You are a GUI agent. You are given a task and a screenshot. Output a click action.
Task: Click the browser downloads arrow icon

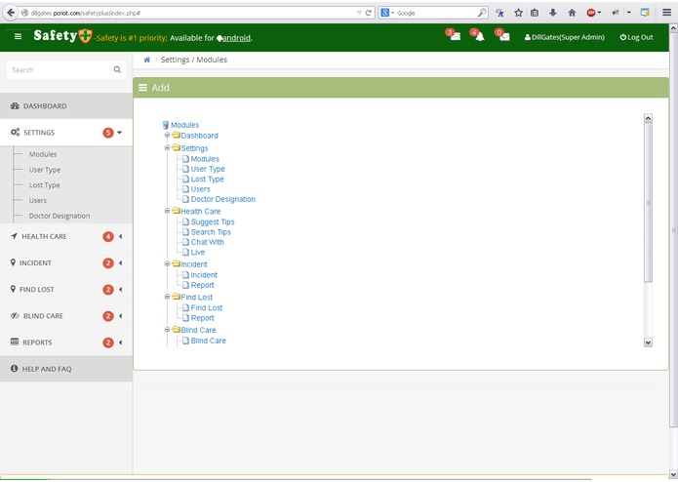tap(552, 13)
